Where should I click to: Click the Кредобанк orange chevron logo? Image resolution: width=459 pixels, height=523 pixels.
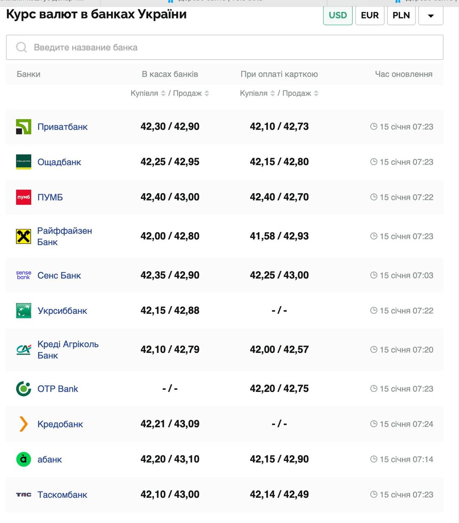tap(23, 424)
